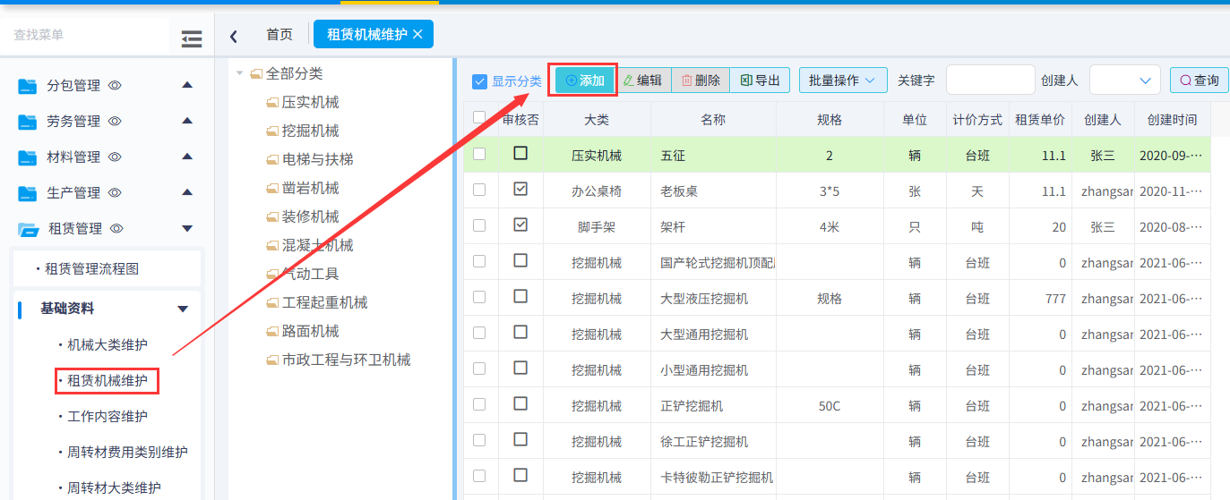Toggle 审核否 checkbox for 架杆
Screen dimensions: 1230x500
pos(520,225)
